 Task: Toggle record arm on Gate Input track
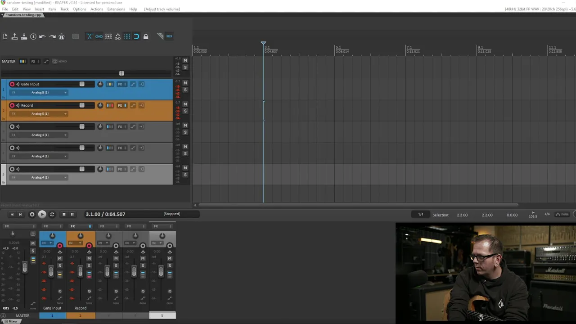pyautogui.click(x=12, y=84)
